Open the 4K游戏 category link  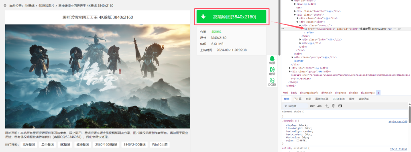pos(216,32)
